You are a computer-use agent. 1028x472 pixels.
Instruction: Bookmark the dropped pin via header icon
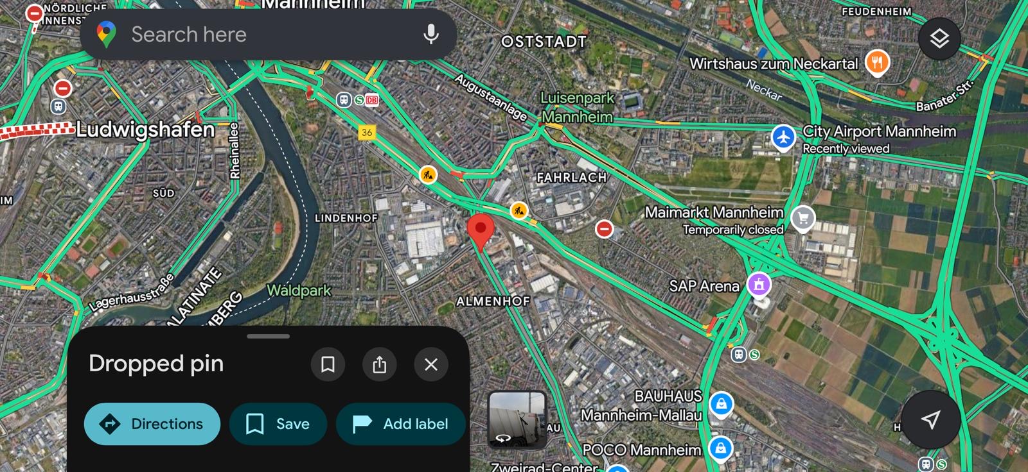coord(328,364)
